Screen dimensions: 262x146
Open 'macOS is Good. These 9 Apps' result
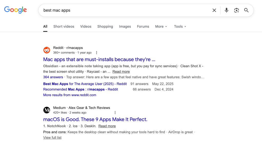click(95, 119)
